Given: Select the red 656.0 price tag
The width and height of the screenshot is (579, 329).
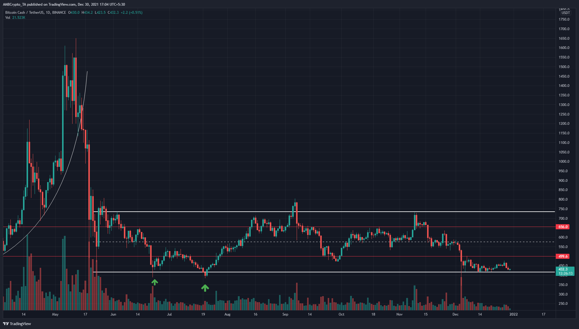Looking at the screenshot, I should click(x=563, y=227).
